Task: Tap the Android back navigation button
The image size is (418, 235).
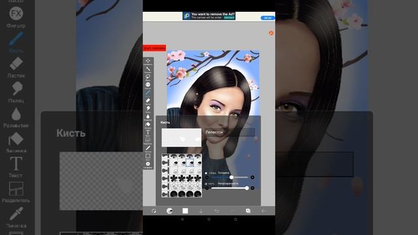Action: point(182,219)
